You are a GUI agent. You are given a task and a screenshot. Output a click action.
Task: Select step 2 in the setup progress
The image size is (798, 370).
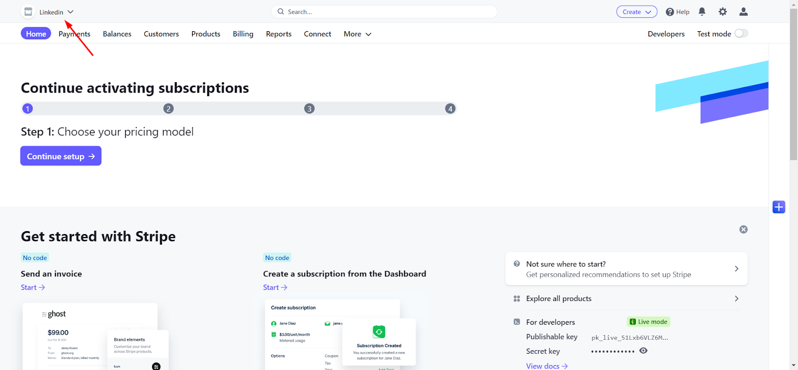pos(169,109)
